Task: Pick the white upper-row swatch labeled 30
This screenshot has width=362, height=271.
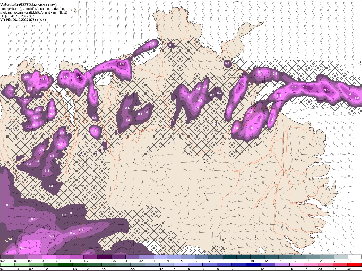Action: coord(355,257)
